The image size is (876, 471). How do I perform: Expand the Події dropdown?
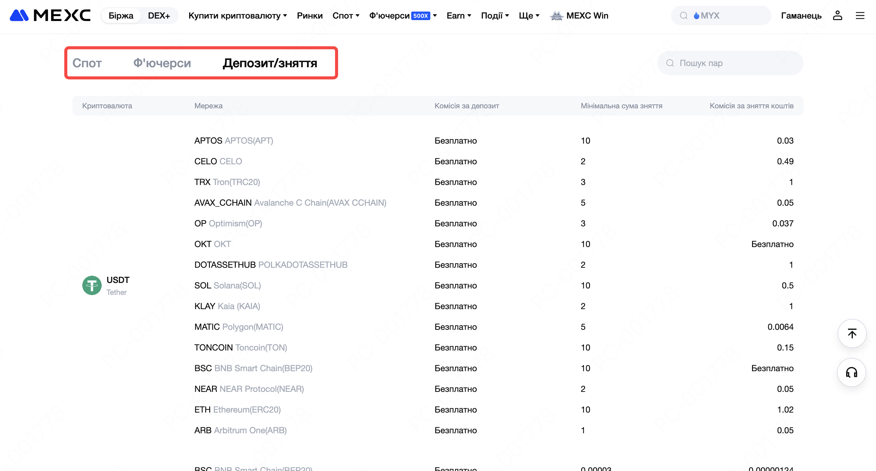[x=494, y=16]
